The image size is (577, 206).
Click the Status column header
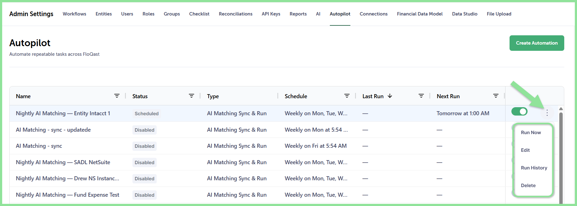[140, 96]
